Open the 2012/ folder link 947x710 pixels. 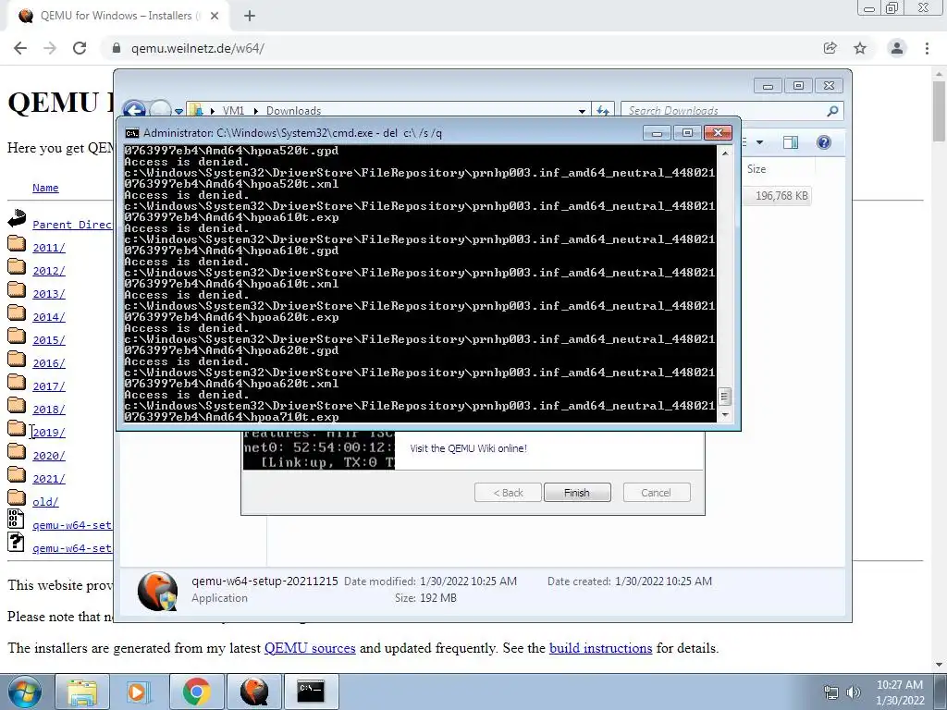(x=49, y=271)
